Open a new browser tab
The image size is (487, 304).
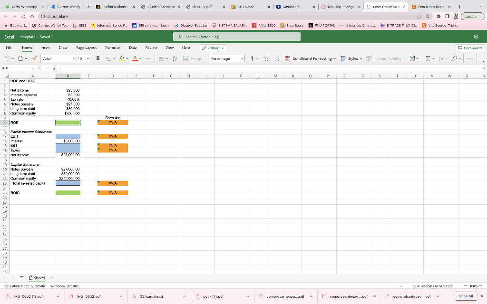(459, 7)
